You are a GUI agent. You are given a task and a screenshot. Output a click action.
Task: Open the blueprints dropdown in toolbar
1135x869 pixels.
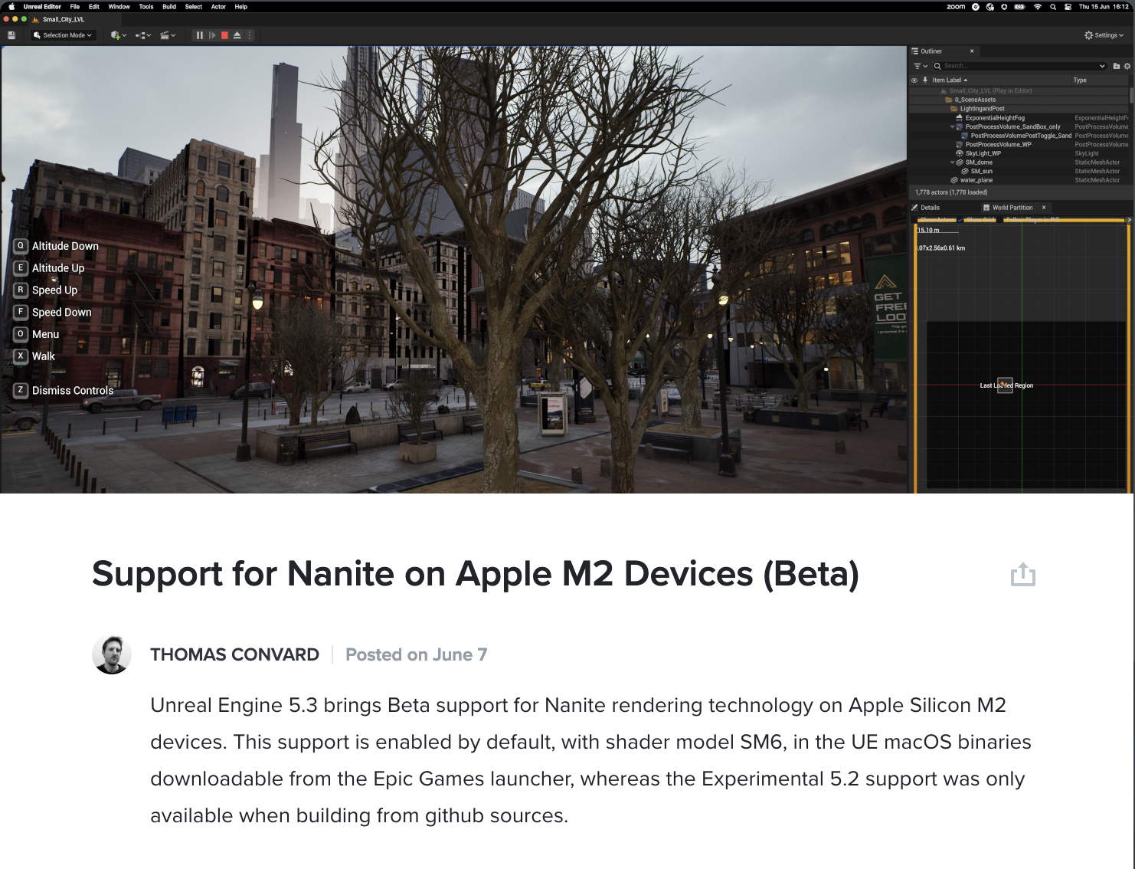(143, 35)
